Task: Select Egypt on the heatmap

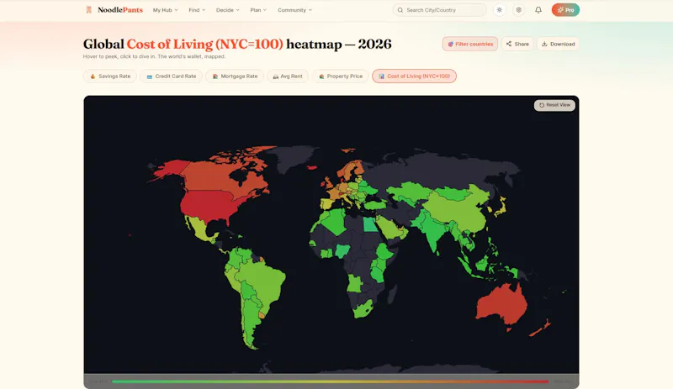Action: (370, 224)
